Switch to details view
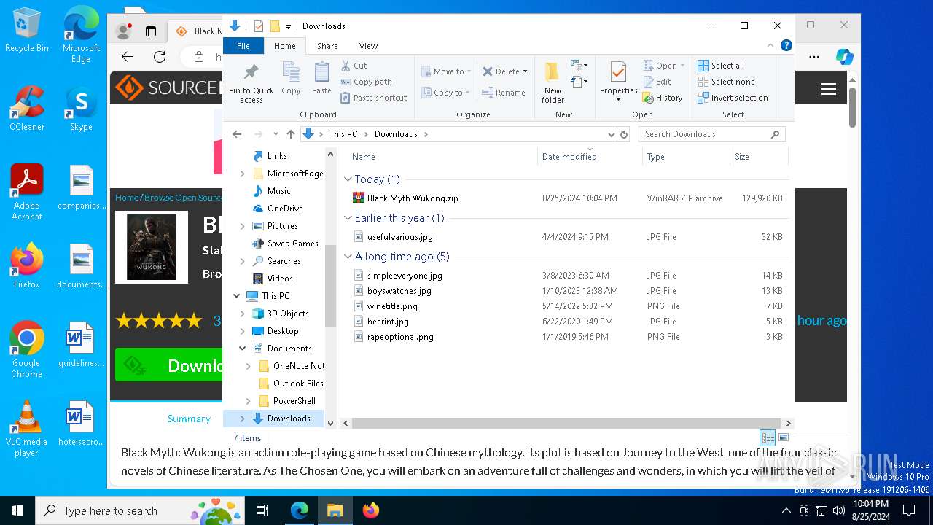 point(768,437)
